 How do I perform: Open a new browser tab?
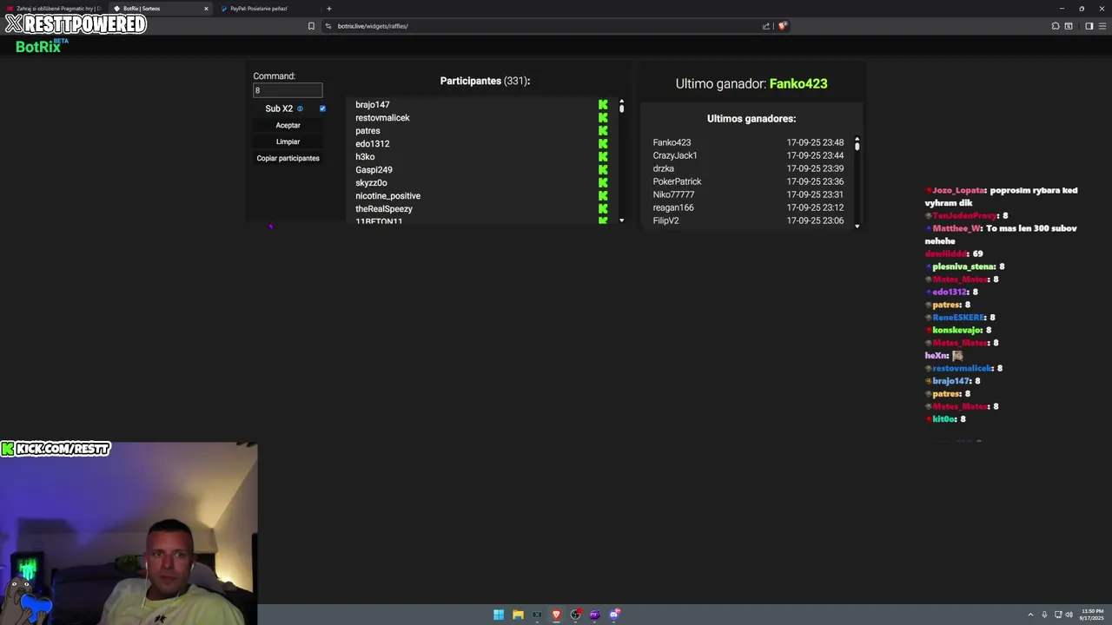tap(328, 9)
